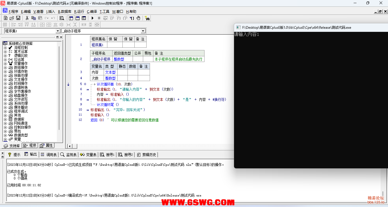
Task: Switch to the 剪辑历史 bottom tab
Action: point(147,155)
